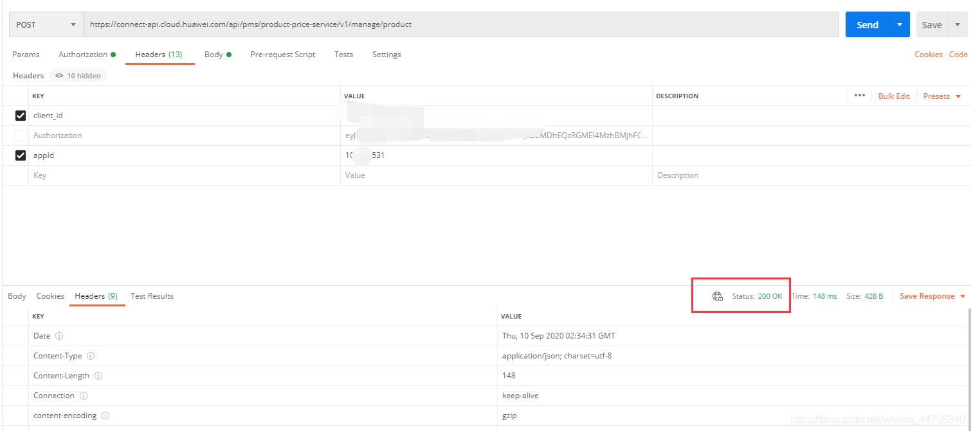Select the Content-Length value 148
The image size is (971, 431).
point(509,376)
